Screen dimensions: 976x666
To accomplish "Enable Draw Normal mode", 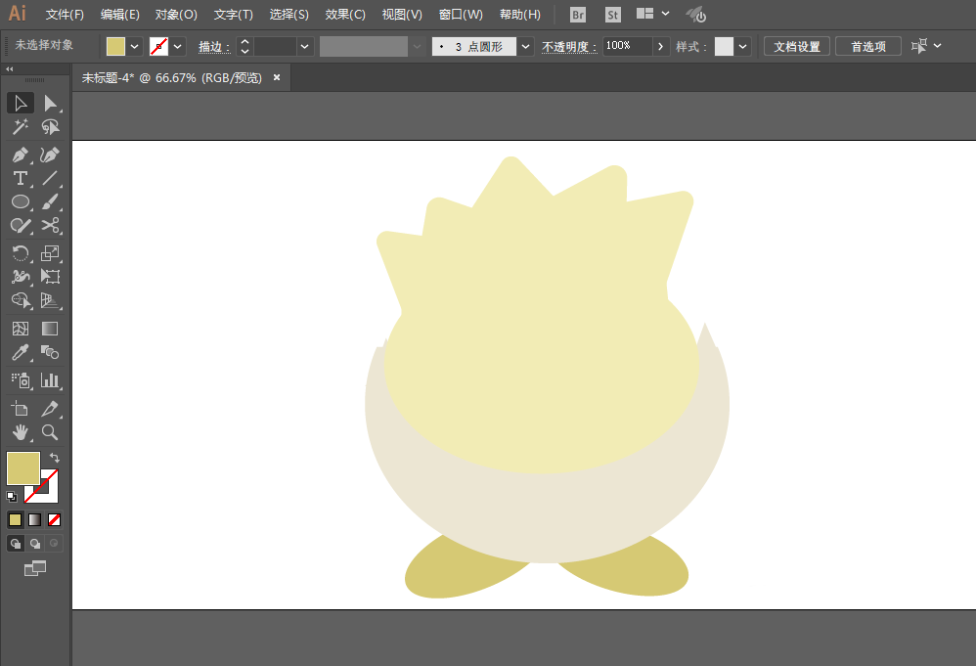I will click(x=16, y=544).
